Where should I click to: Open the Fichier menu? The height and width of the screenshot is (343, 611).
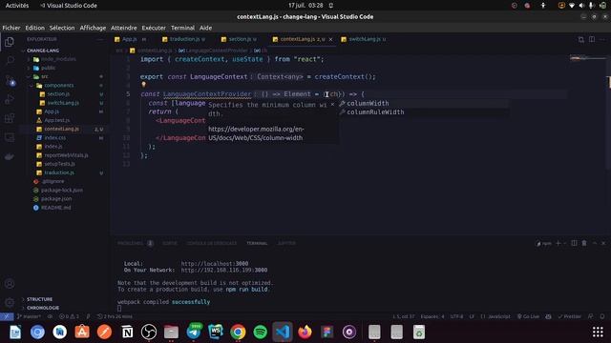11,28
